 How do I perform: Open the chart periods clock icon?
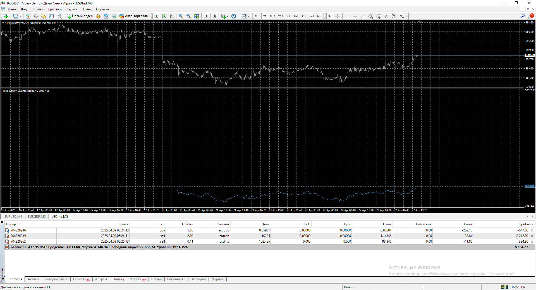234,16
